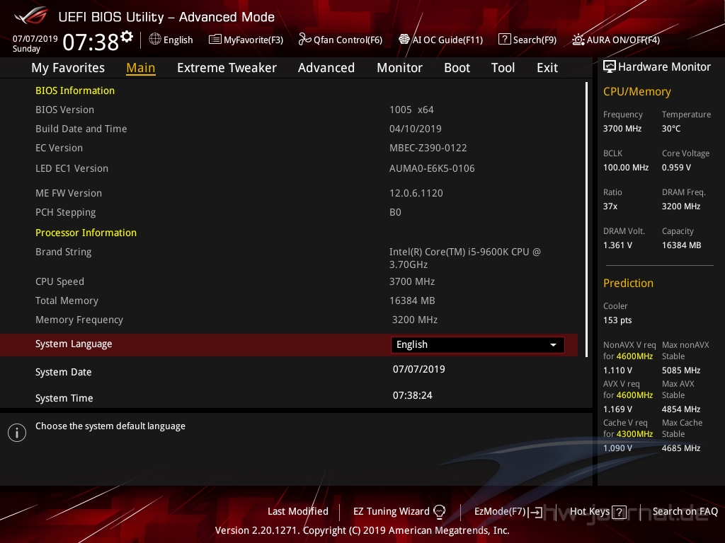Screen dimensions: 725x543
Task: Open the My Favorites tab
Action: pos(68,67)
